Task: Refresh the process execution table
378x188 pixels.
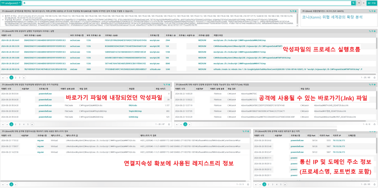Action: point(374,78)
